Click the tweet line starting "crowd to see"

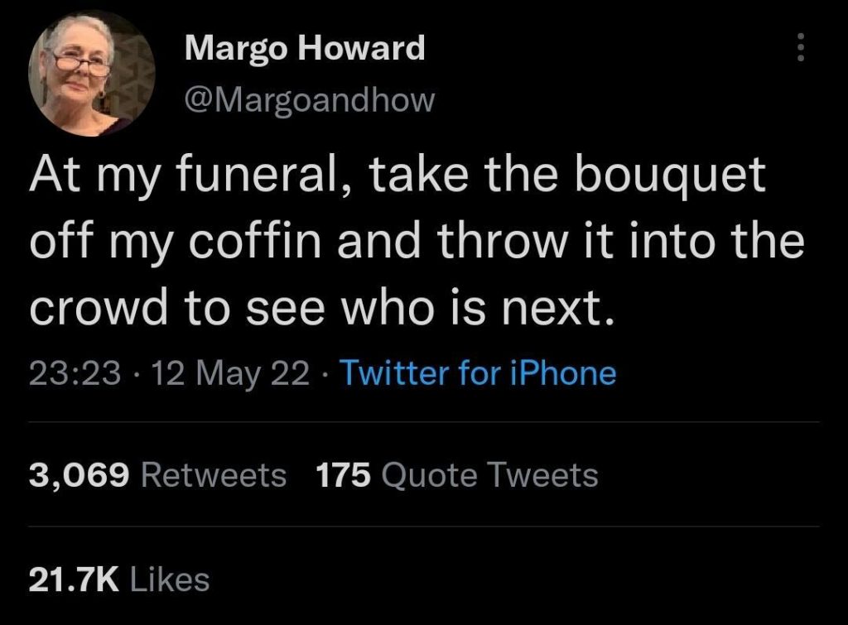point(325,307)
